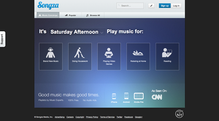Open the Copyright footer link

[80, 117]
